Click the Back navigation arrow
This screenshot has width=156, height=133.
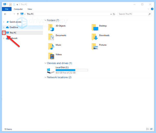[x=5, y=14]
